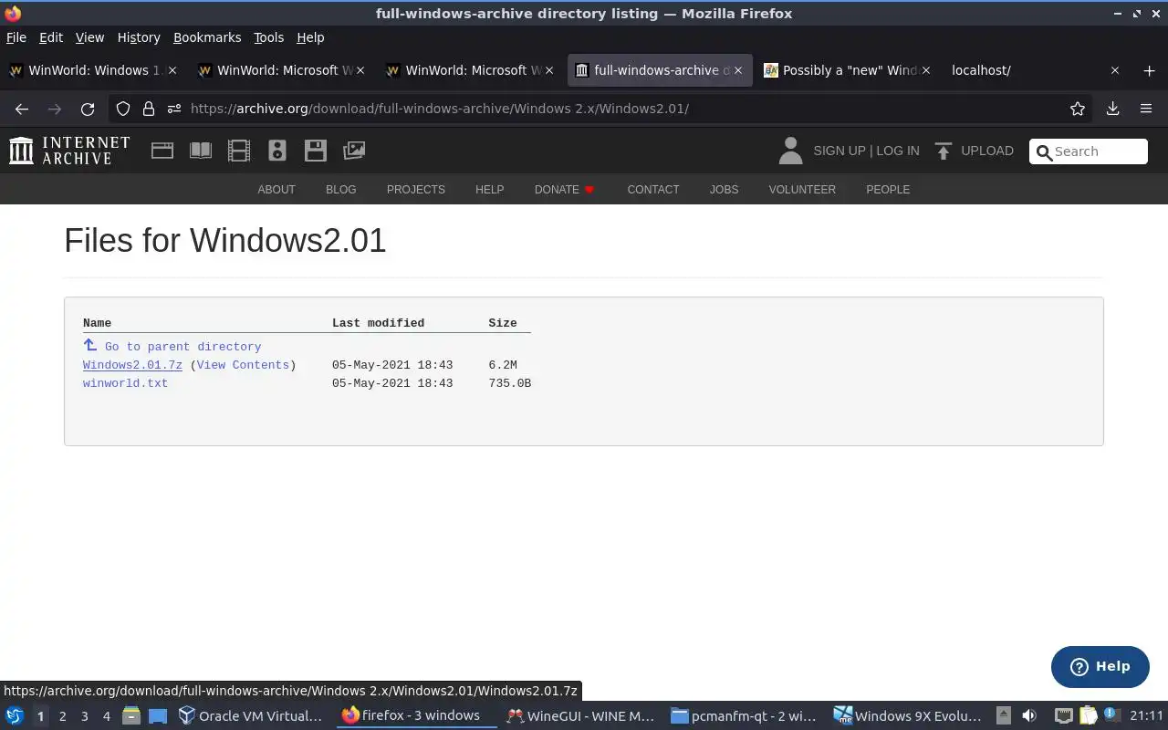Click the network tray icon
Viewport: 1168px width, 730px height.
pyautogui.click(x=1063, y=716)
